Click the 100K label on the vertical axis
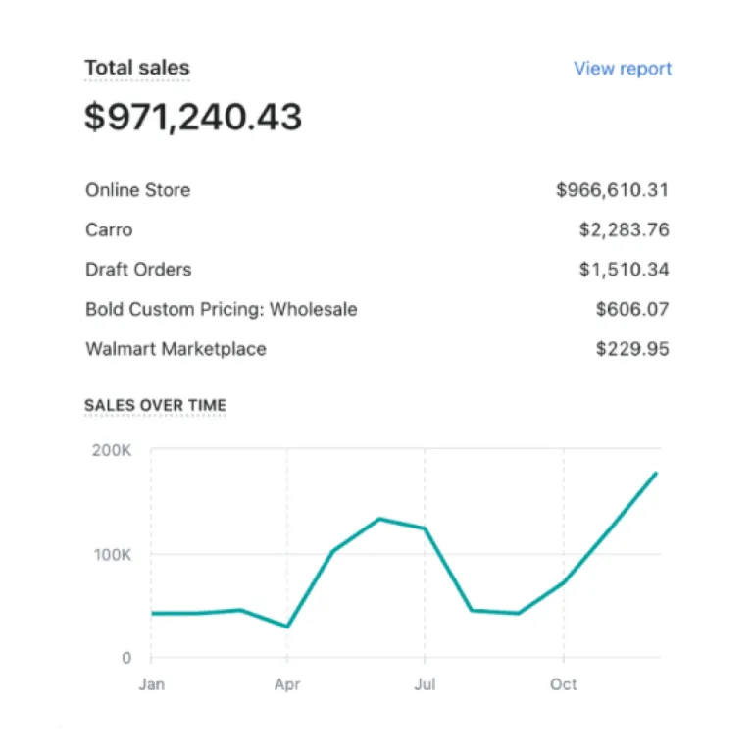The image size is (753, 754). tap(113, 555)
